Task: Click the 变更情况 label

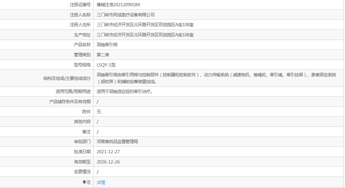Action: (x=82, y=172)
